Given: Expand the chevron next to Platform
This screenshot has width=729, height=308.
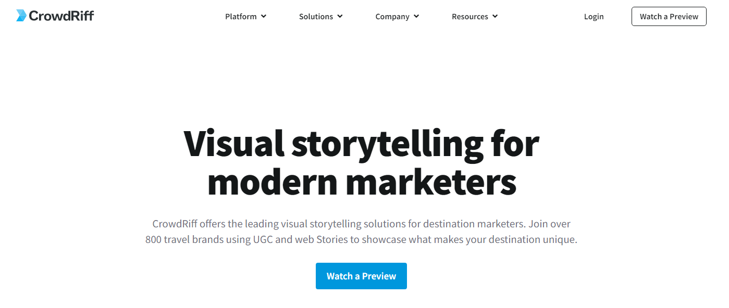Looking at the screenshot, I should point(264,16).
